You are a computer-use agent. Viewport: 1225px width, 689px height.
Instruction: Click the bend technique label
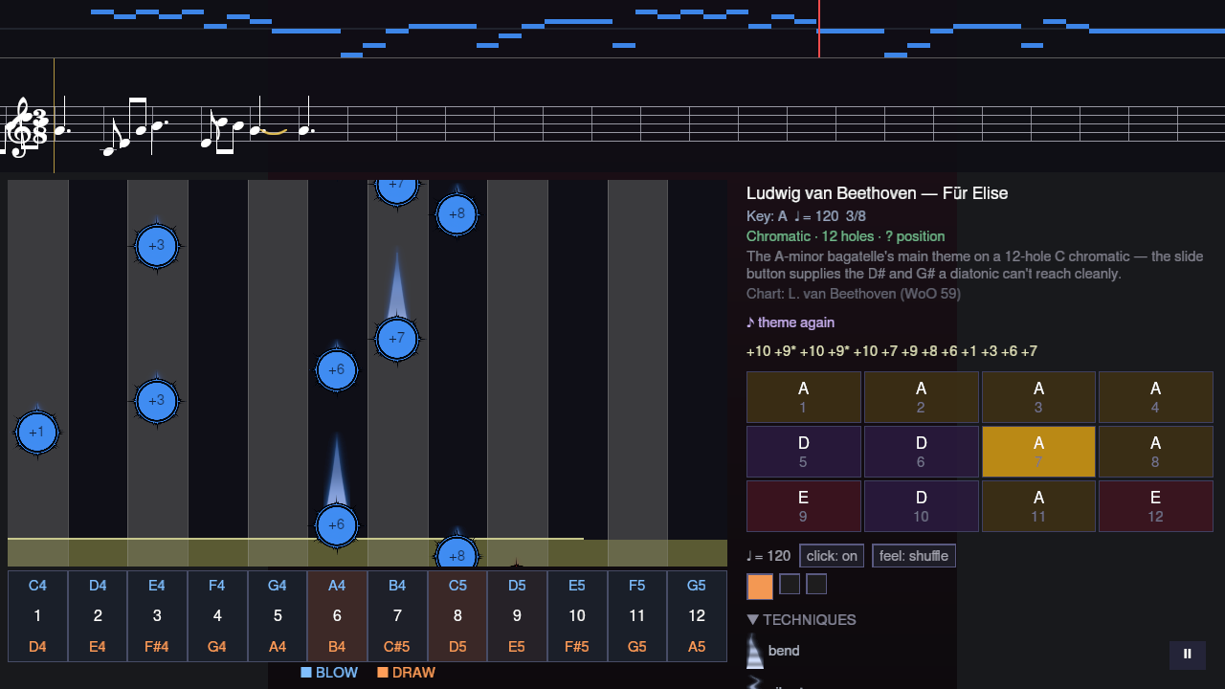click(x=784, y=651)
